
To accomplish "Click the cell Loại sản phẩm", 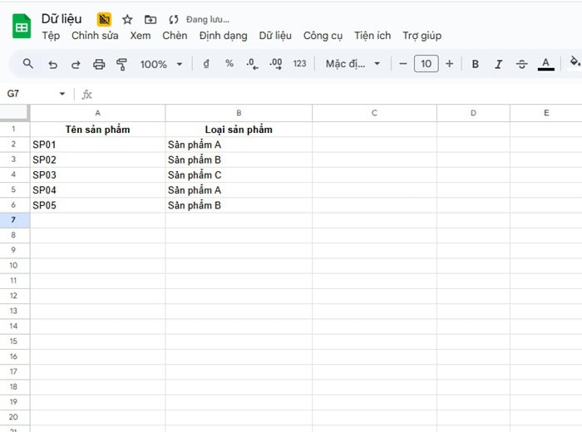I will tap(239, 130).
